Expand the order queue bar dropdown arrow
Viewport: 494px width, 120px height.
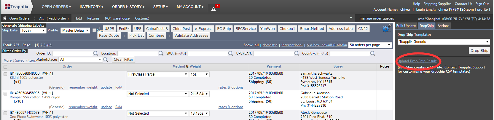[x=351, y=18]
